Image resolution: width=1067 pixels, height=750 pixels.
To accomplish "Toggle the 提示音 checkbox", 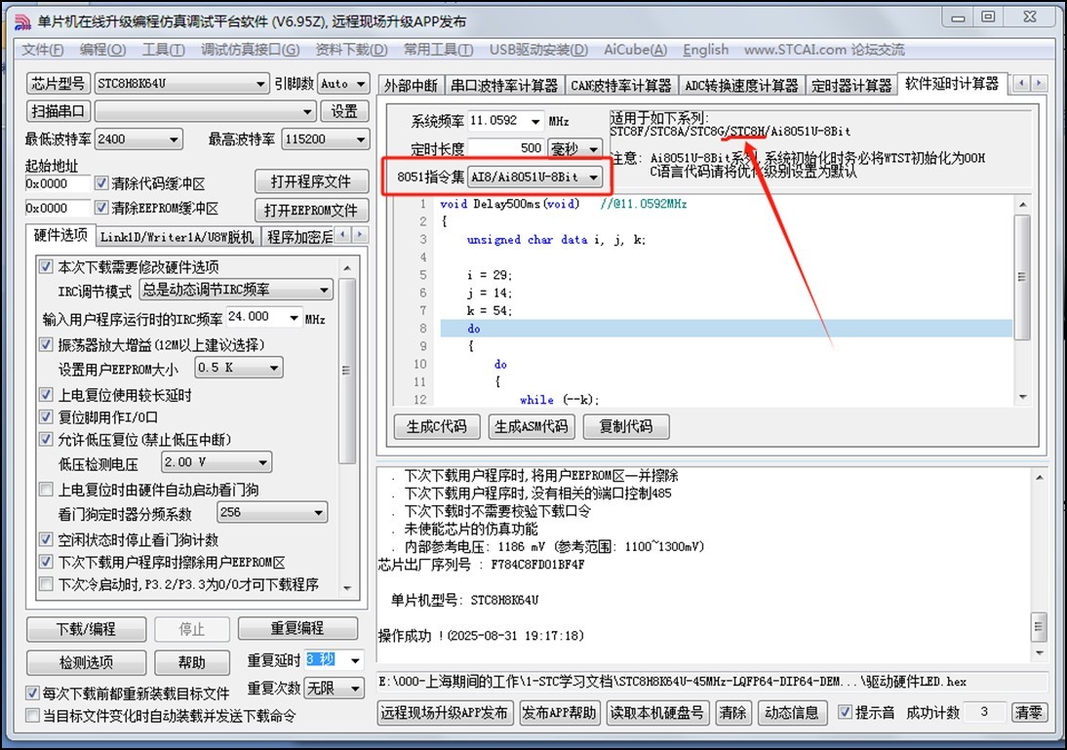I will click(846, 713).
